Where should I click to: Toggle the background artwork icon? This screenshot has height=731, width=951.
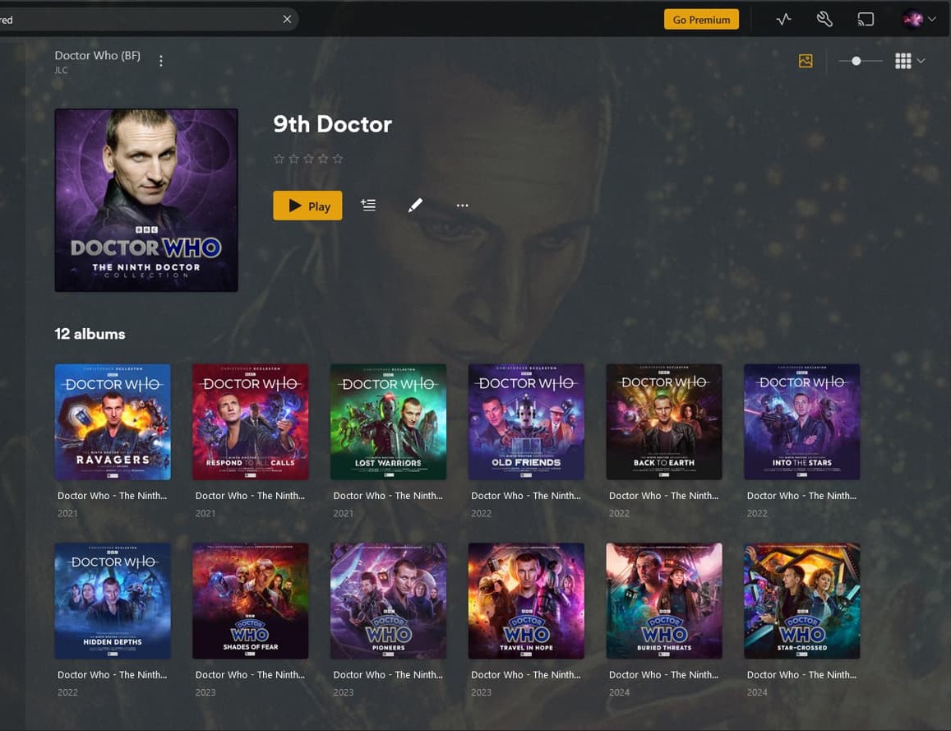tap(806, 61)
